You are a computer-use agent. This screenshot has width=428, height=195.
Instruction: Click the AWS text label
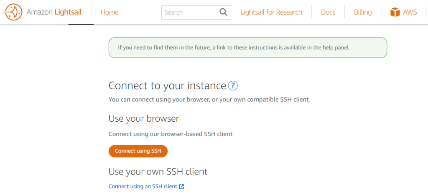[x=410, y=12]
